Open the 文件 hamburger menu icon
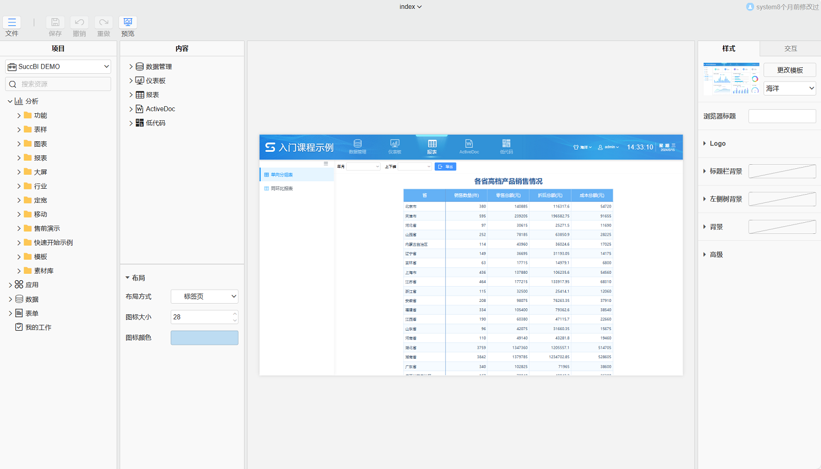 [12, 23]
